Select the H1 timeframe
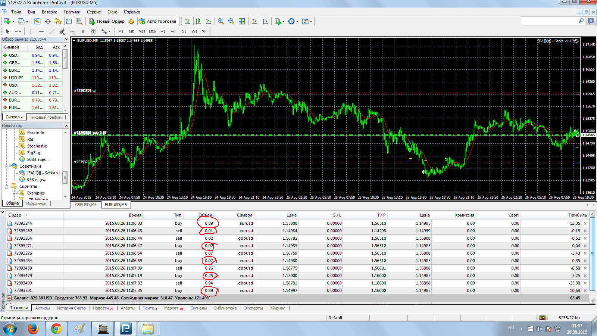The width and height of the screenshot is (597, 336). (163, 31)
